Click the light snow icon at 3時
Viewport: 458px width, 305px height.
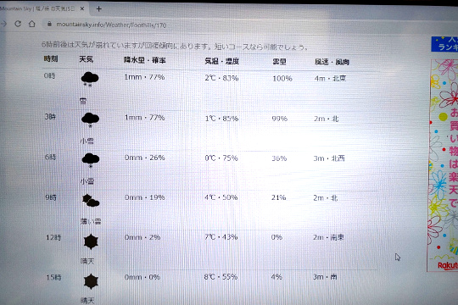tap(90, 119)
